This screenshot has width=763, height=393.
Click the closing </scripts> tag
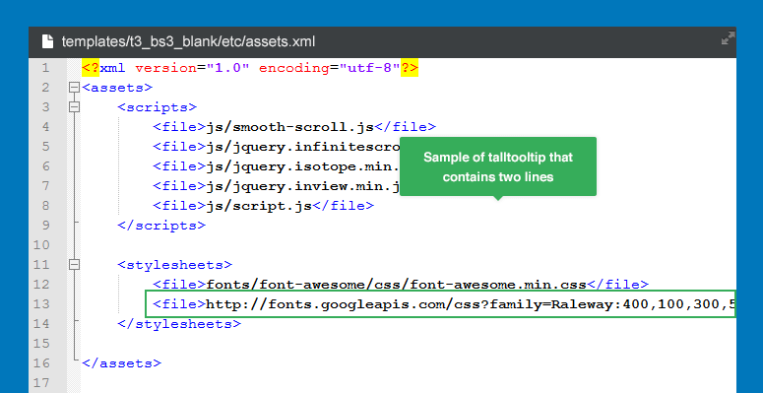pyautogui.click(x=161, y=226)
